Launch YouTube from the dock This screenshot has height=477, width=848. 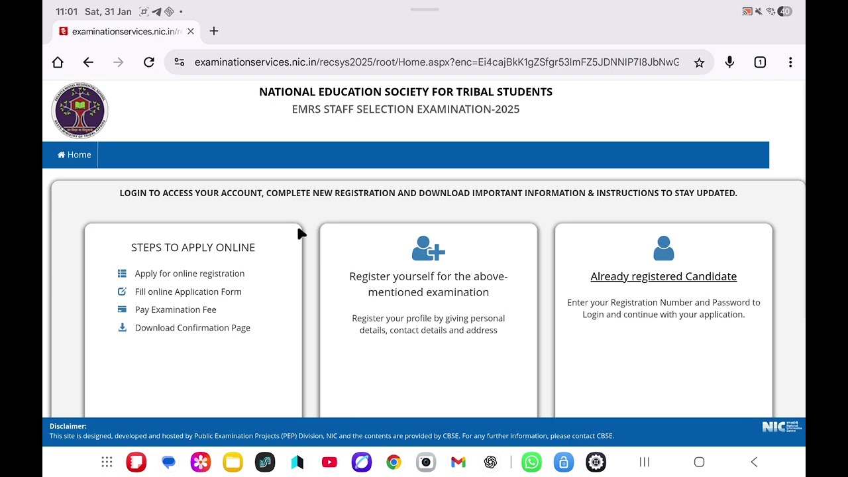pyautogui.click(x=329, y=462)
